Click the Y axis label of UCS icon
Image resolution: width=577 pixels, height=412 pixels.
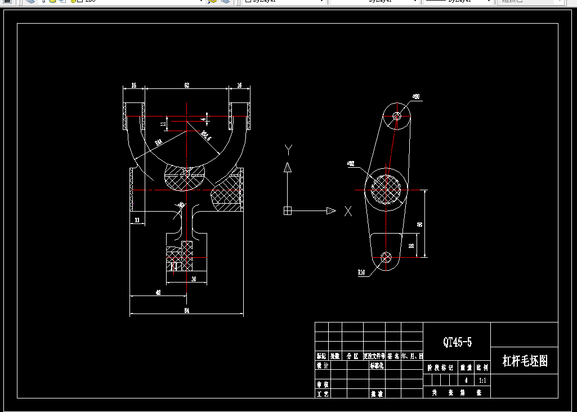click(288, 150)
